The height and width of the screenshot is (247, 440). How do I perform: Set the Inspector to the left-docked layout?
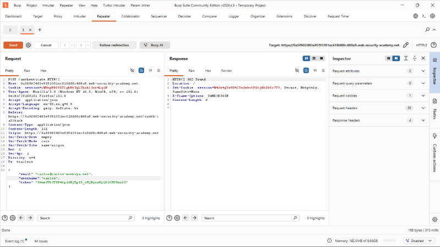tap(388, 58)
